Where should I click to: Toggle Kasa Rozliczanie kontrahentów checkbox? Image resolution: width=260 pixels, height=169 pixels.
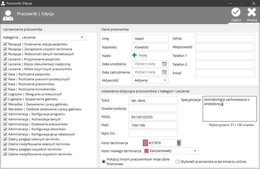pyautogui.click(x=5, y=89)
